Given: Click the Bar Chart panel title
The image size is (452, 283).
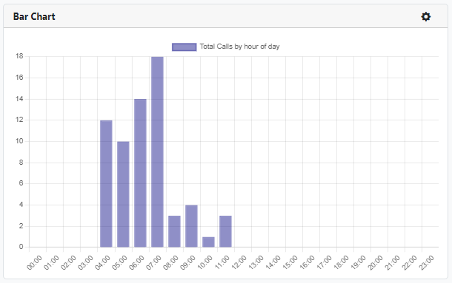Looking at the screenshot, I should tap(34, 17).
